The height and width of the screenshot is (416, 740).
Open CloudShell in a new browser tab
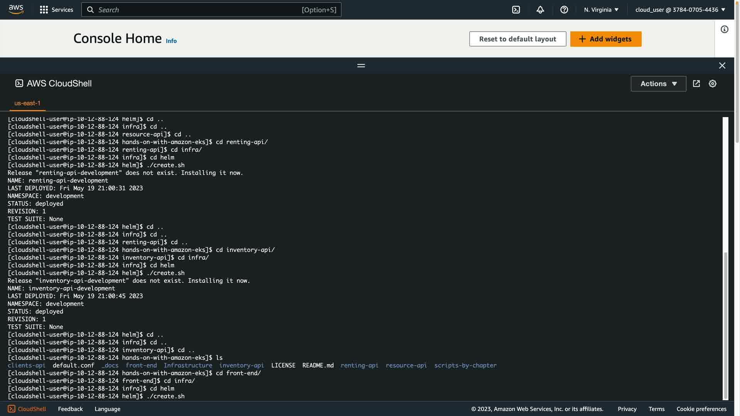pyautogui.click(x=696, y=84)
